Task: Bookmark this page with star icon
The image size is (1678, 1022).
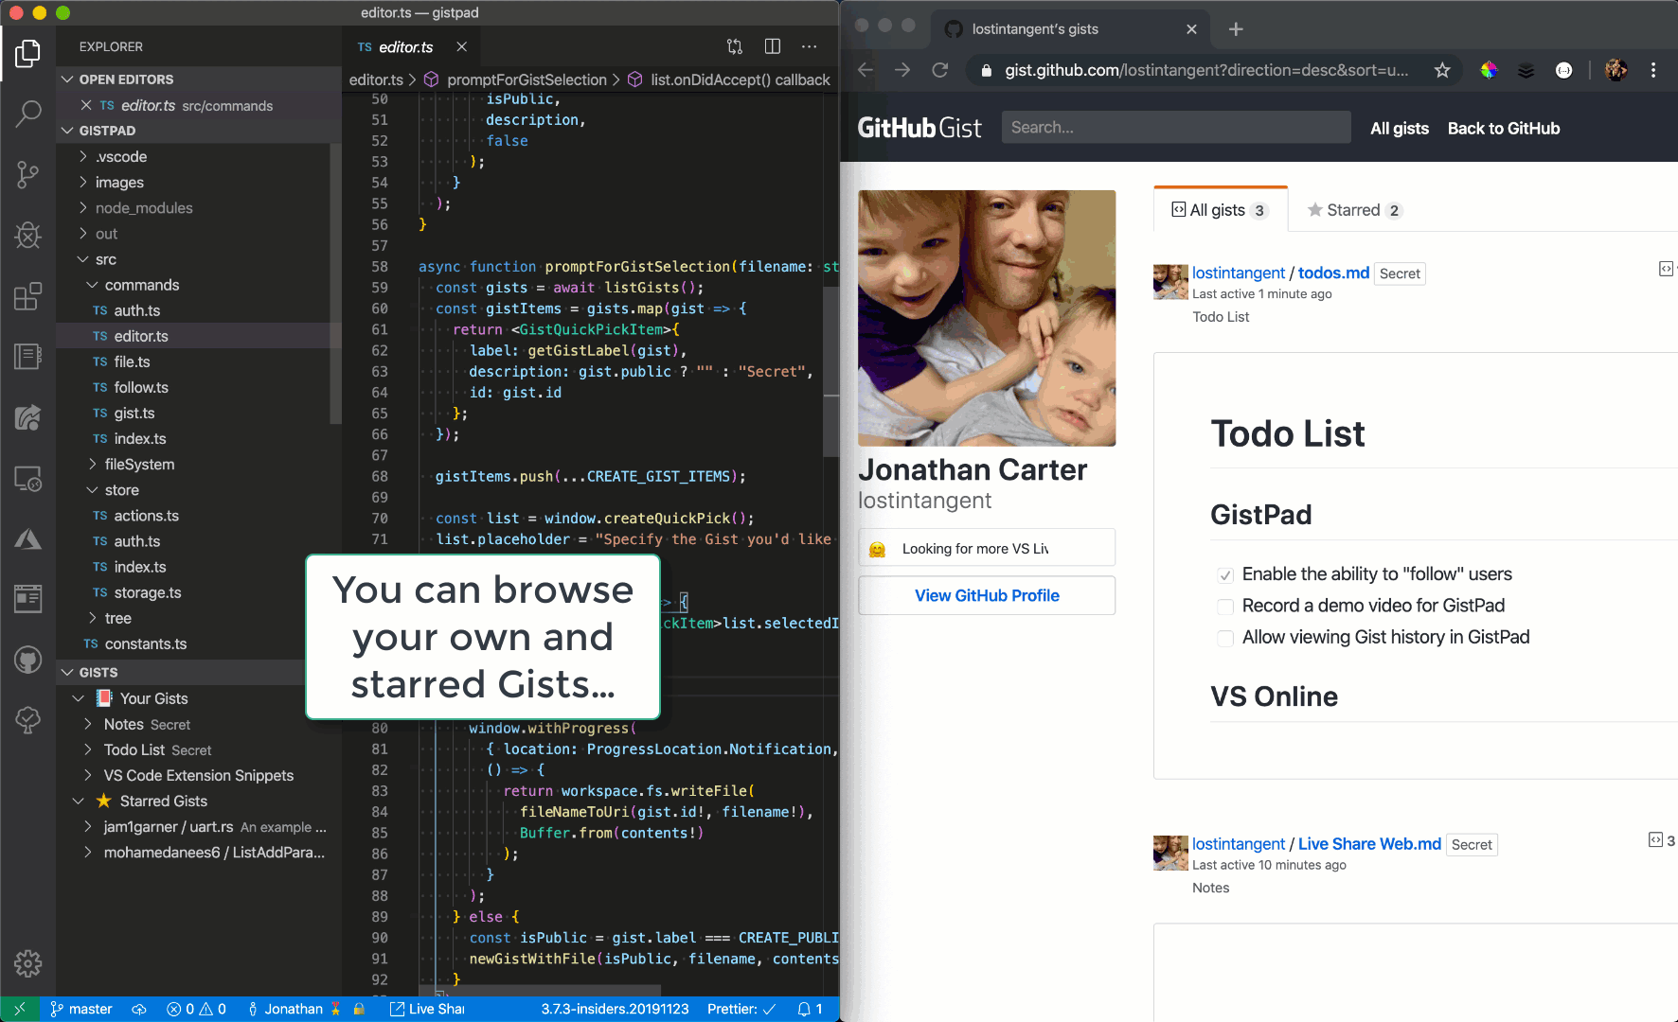Action: coord(1442,70)
